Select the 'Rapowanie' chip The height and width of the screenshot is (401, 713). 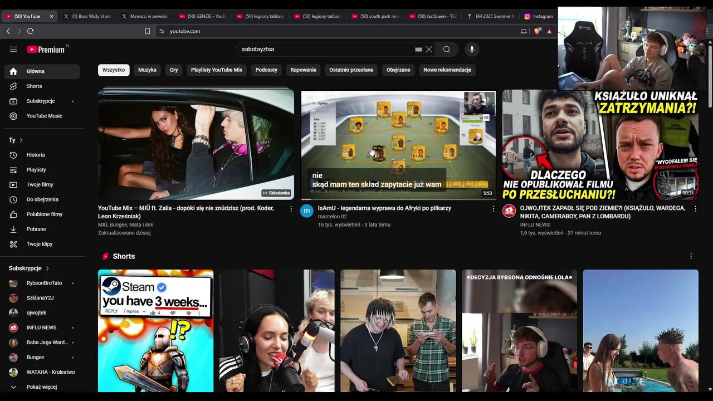(303, 70)
